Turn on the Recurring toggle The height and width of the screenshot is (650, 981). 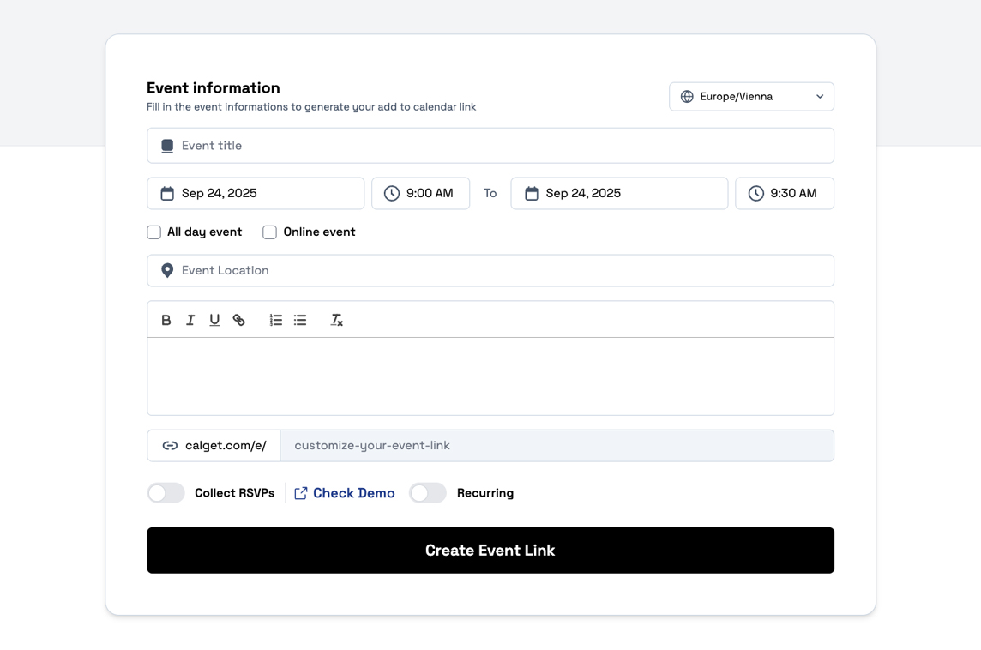click(428, 493)
